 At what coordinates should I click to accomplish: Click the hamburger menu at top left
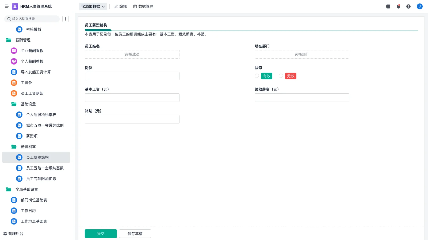tap(7, 6)
